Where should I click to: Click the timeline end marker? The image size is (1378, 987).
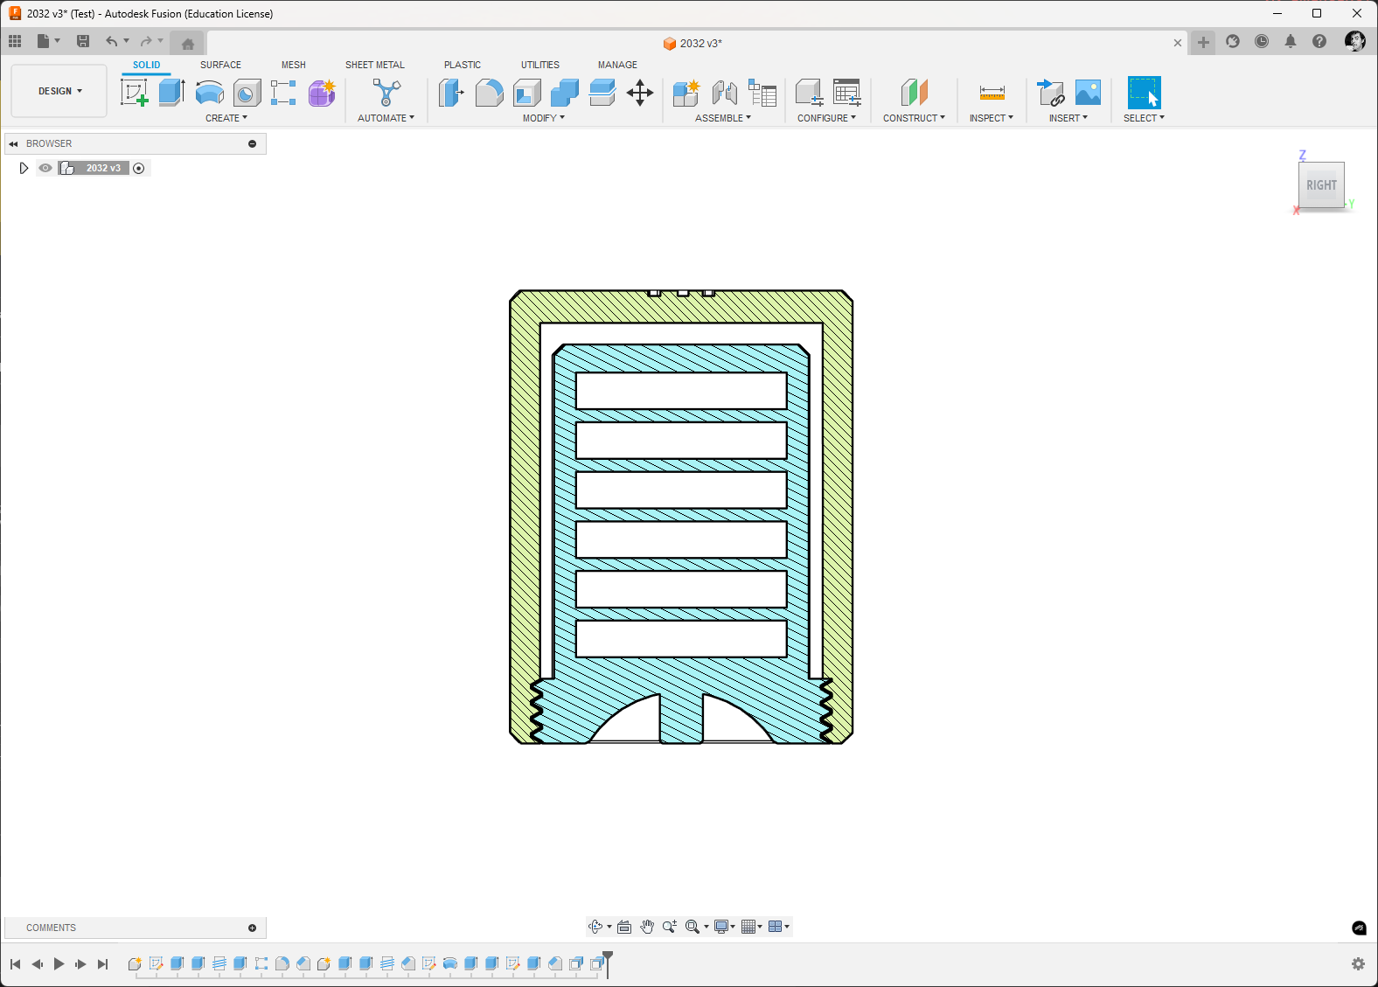[608, 963]
